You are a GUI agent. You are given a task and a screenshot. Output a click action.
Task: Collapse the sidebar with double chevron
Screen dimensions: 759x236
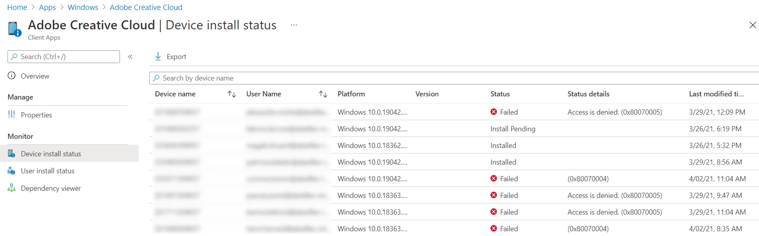click(130, 57)
